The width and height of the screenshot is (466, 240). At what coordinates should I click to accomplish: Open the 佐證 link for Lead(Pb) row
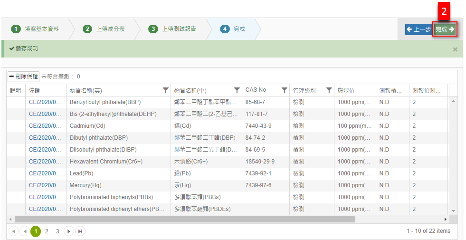click(x=45, y=173)
